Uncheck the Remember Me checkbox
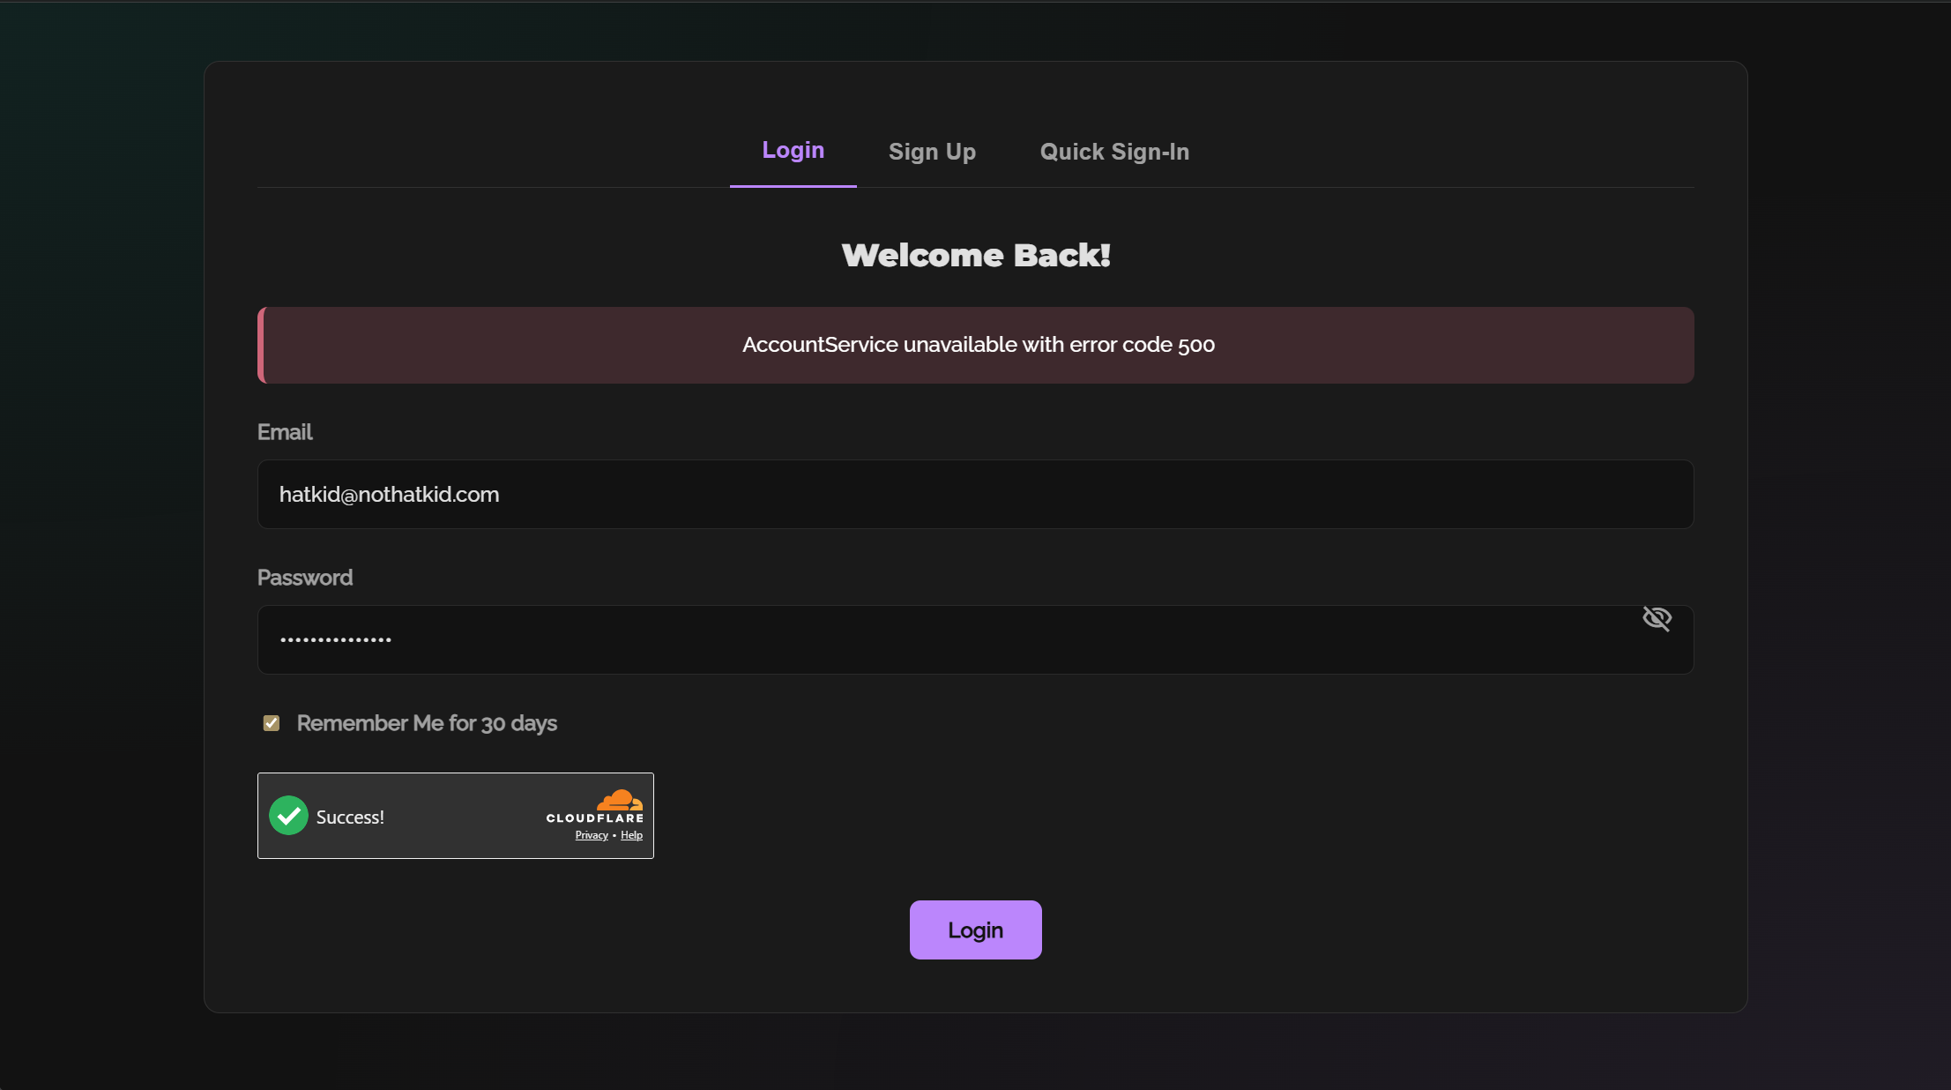The width and height of the screenshot is (1951, 1090). pyautogui.click(x=272, y=723)
